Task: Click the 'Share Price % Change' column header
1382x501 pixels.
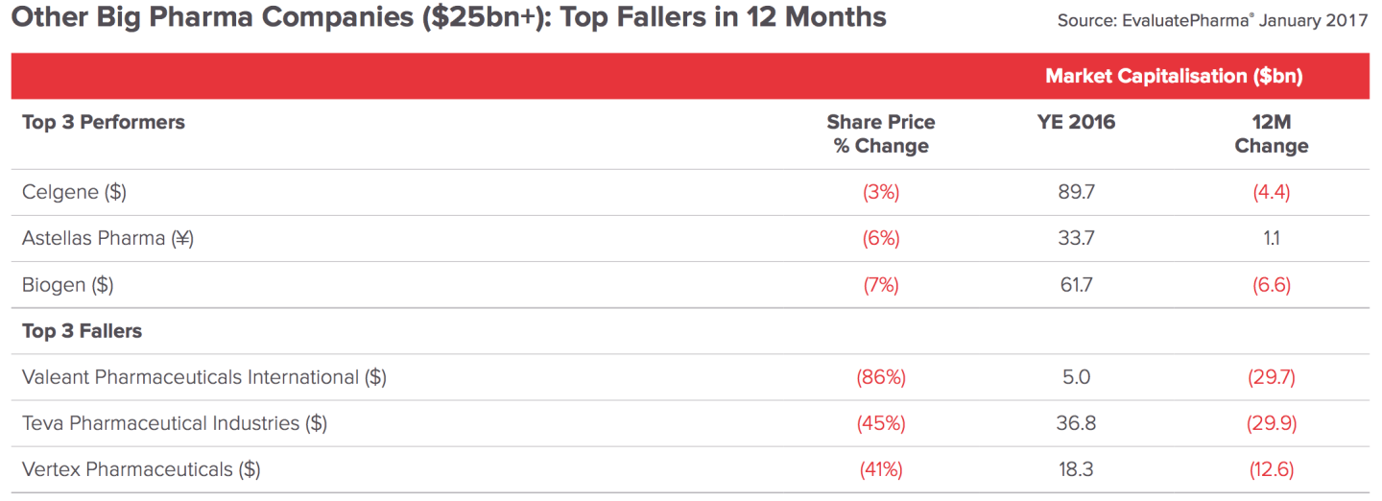Action: point(880,134)
